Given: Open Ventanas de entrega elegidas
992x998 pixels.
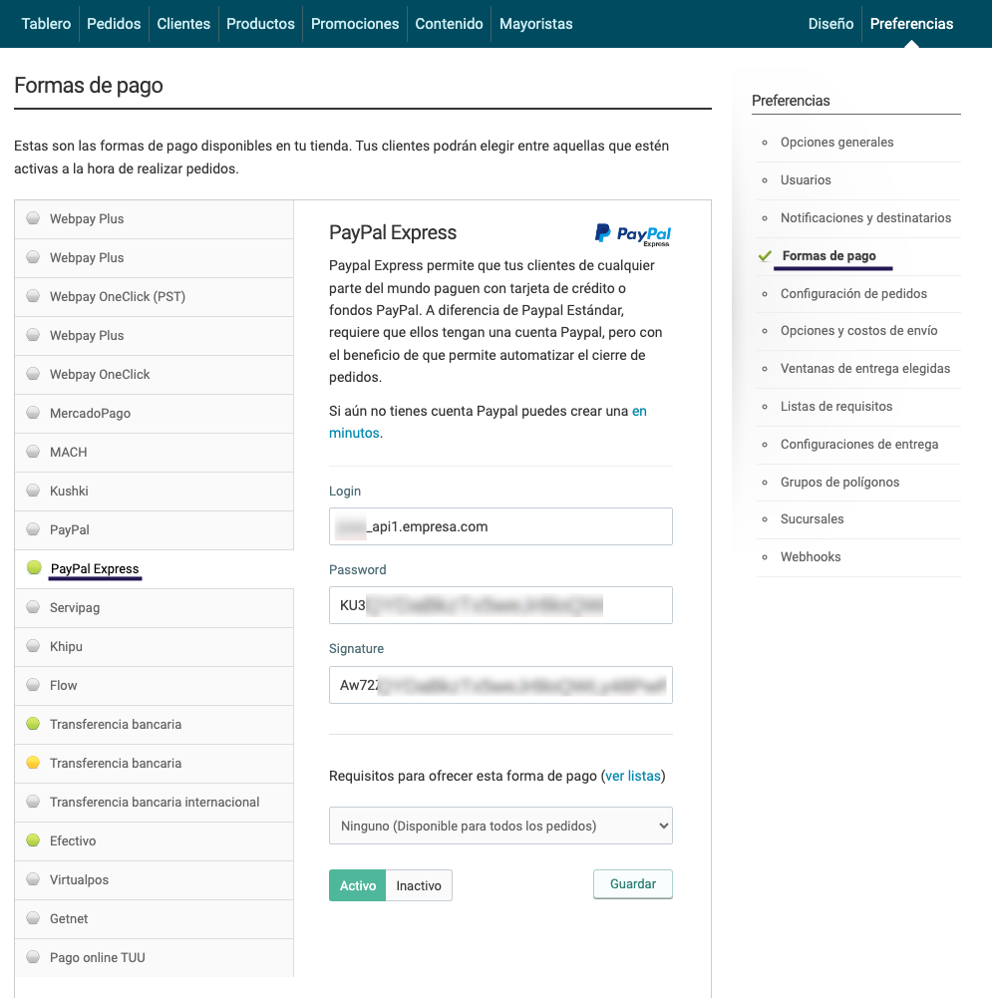Looking at the screenshot, I should click(864, 369).
